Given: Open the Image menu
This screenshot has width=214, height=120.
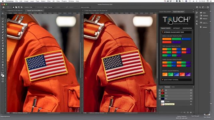Looking at the screenshot, I should (x=26, y=1).
